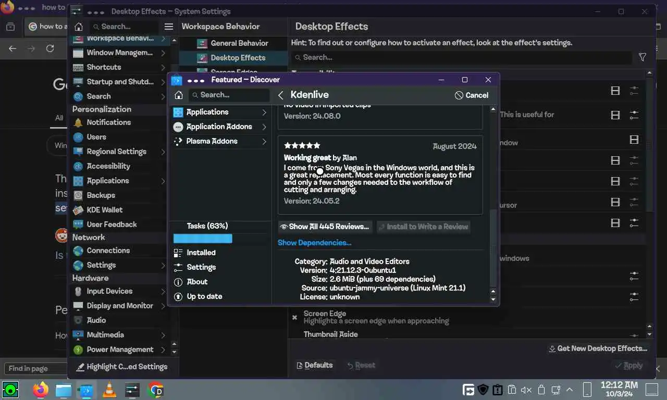Cancel the Kdenlive installation
Viewport: 667px width, 400px height.
pos(472,95)
